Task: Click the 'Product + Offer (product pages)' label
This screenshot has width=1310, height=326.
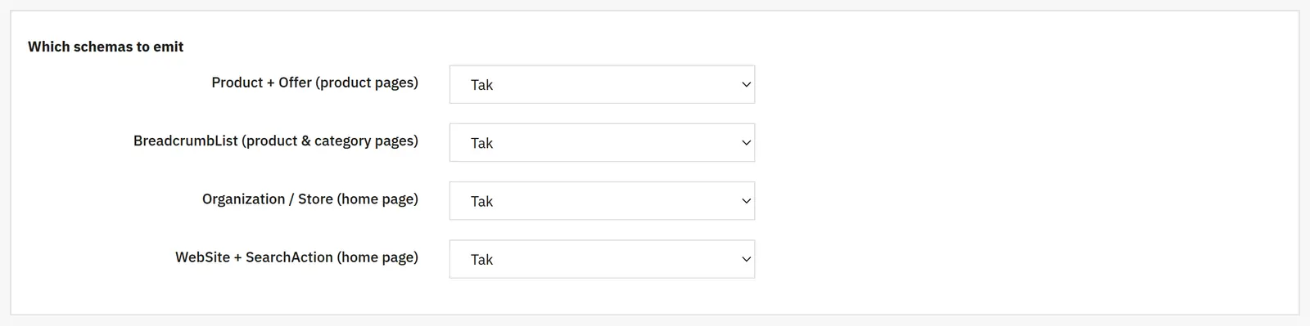Action: click(314, 83)
